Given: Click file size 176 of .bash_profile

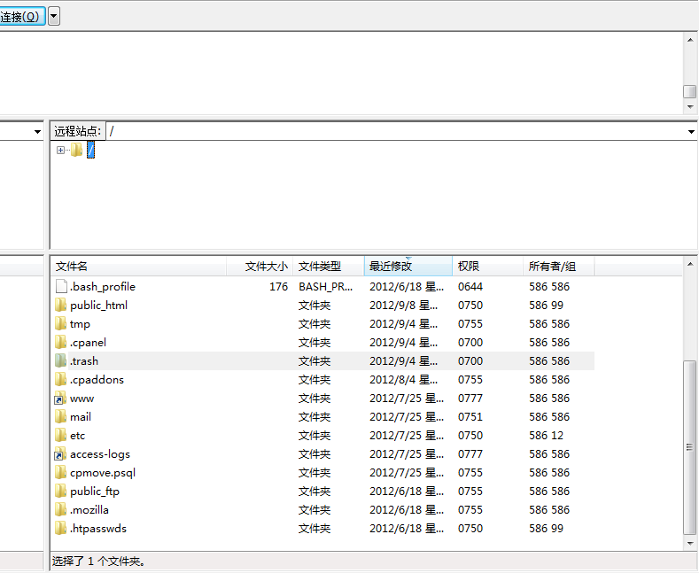Looking at the screenshot, I should click(278, 287).
